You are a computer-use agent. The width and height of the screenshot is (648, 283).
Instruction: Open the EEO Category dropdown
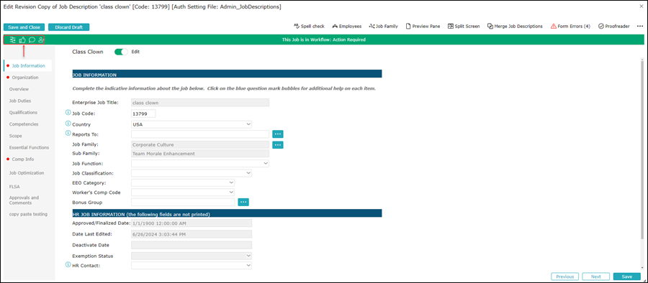pos(183,182)
